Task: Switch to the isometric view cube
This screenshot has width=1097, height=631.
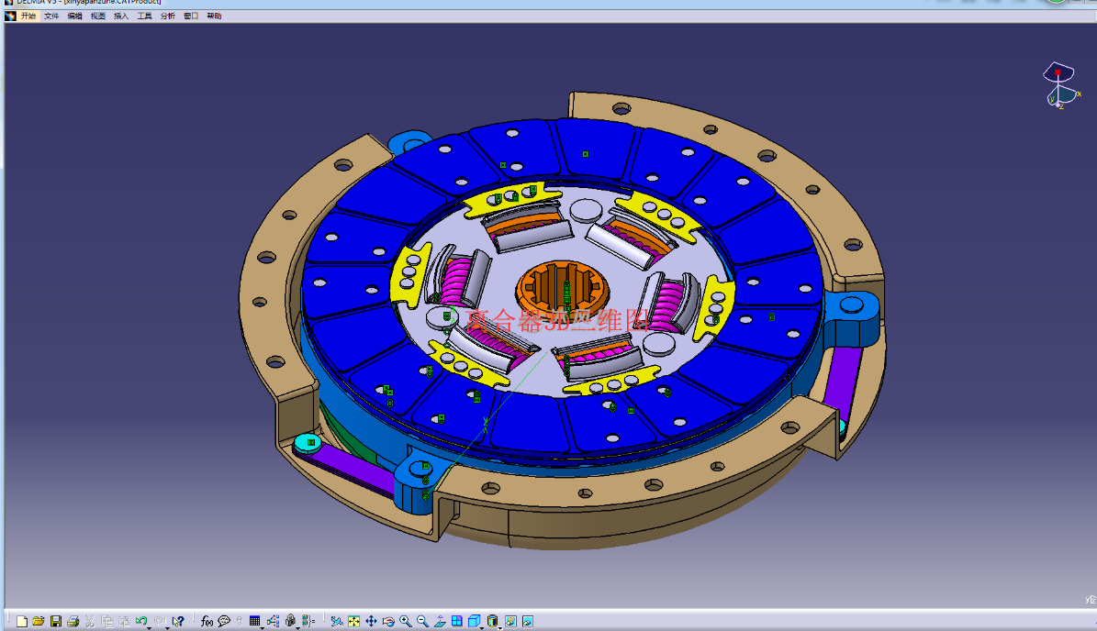Action: click(x=474, y=621)
